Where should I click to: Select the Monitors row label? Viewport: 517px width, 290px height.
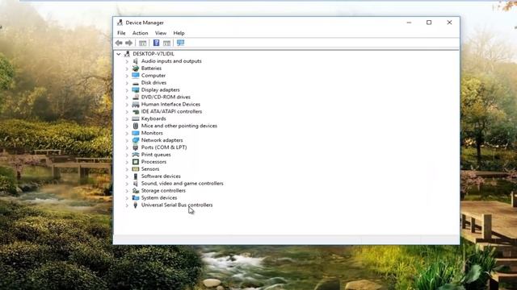pos(152,133)
